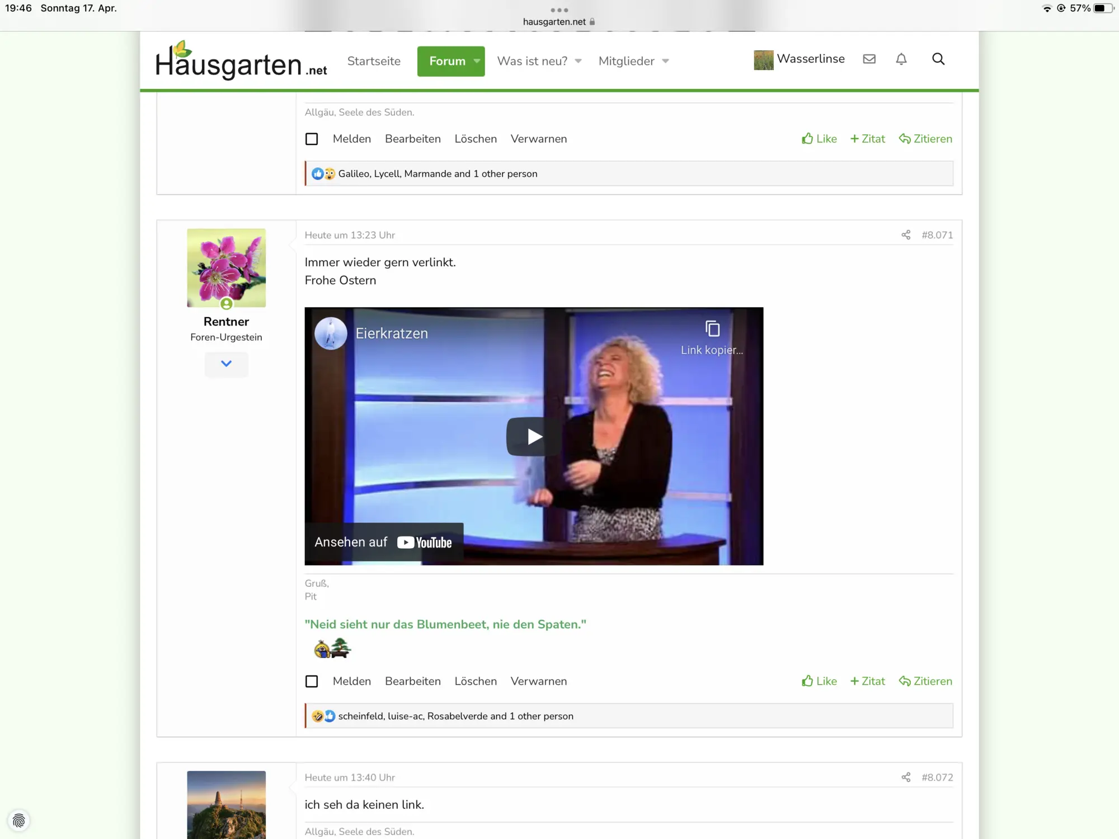The image size is (1119, 839).
Task: Open the private messages envelope icon
Action: [869, 59]
